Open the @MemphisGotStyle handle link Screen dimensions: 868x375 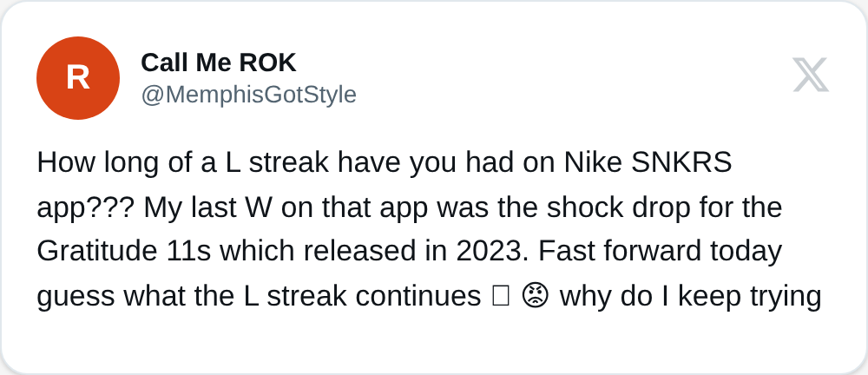pyautogui.click(x=248, y=95)
